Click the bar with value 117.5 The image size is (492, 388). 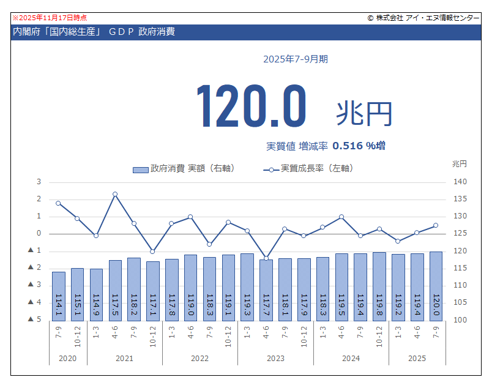pyautogui.click(x=115, y=290)
